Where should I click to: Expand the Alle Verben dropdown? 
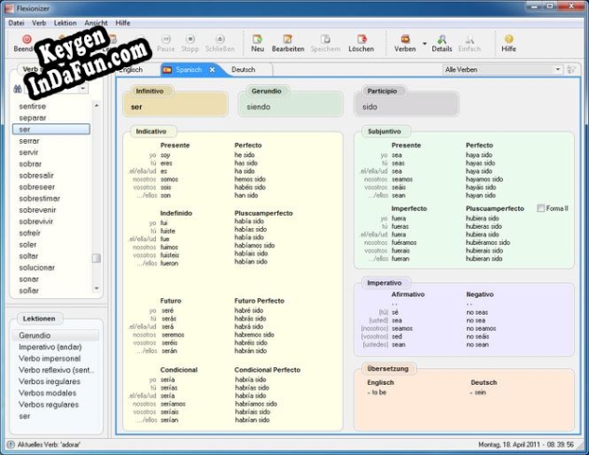pyautogui.click(x=558, y=69)
